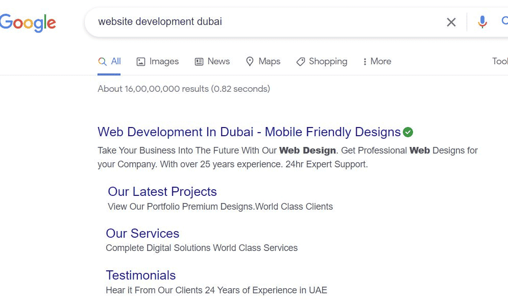Open the Our Services sitelink
Image resolution: width=508 pixels, height=303 pixels.
[142, 234]
